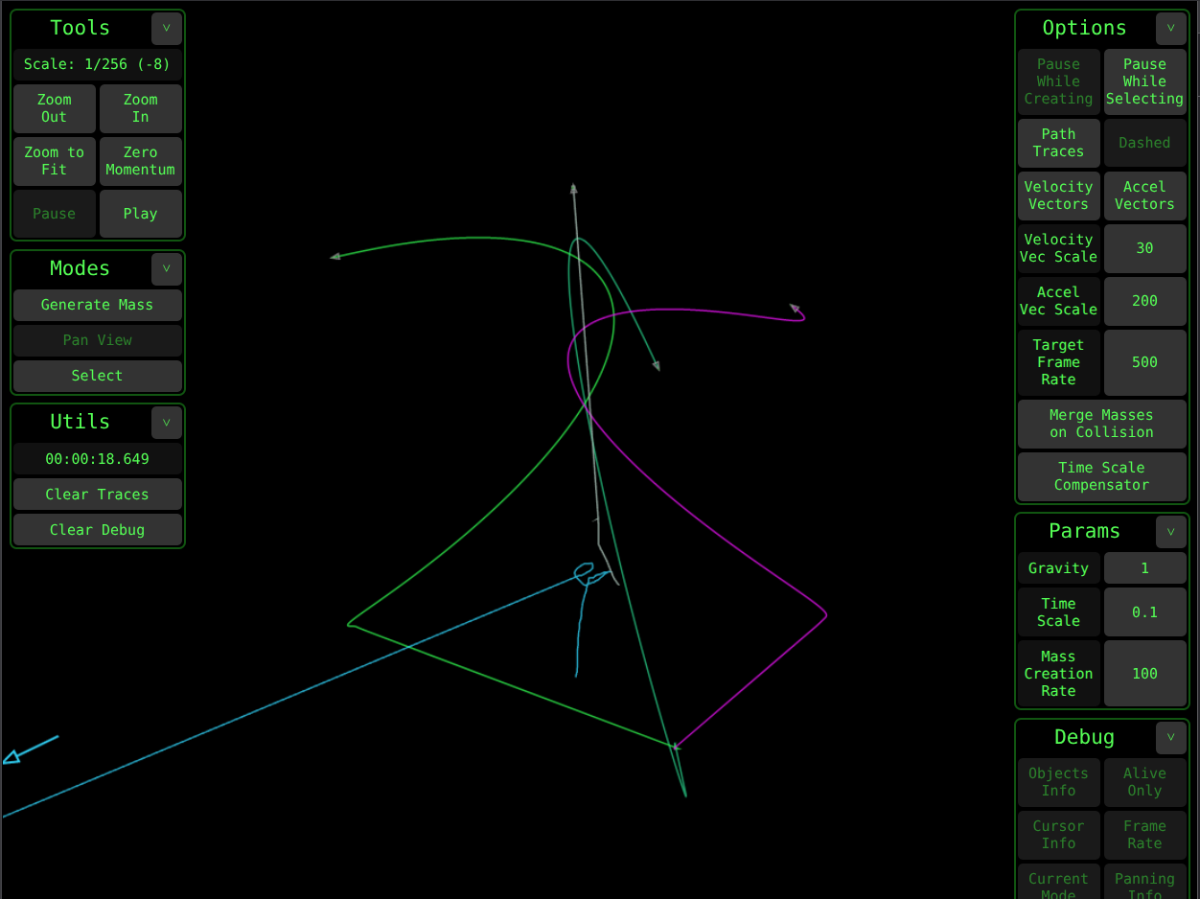Click the Scale: 1/256 (-8) readout
1200x899 pixels.
point(98,64)
